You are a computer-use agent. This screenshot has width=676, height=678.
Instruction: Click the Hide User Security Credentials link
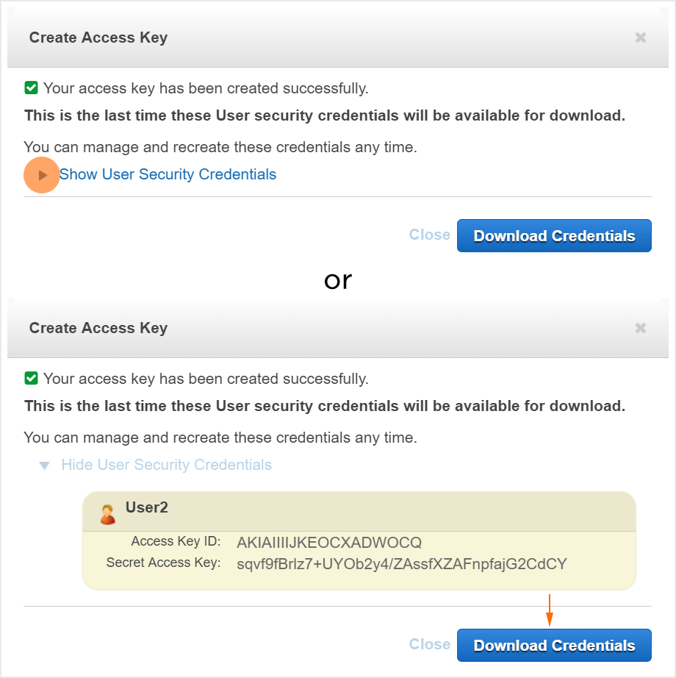166,465
